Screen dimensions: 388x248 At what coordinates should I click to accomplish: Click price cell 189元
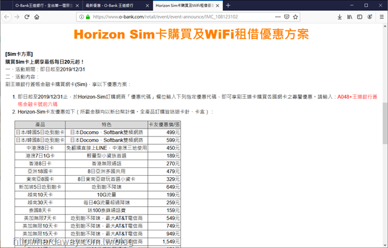point(164,156)
